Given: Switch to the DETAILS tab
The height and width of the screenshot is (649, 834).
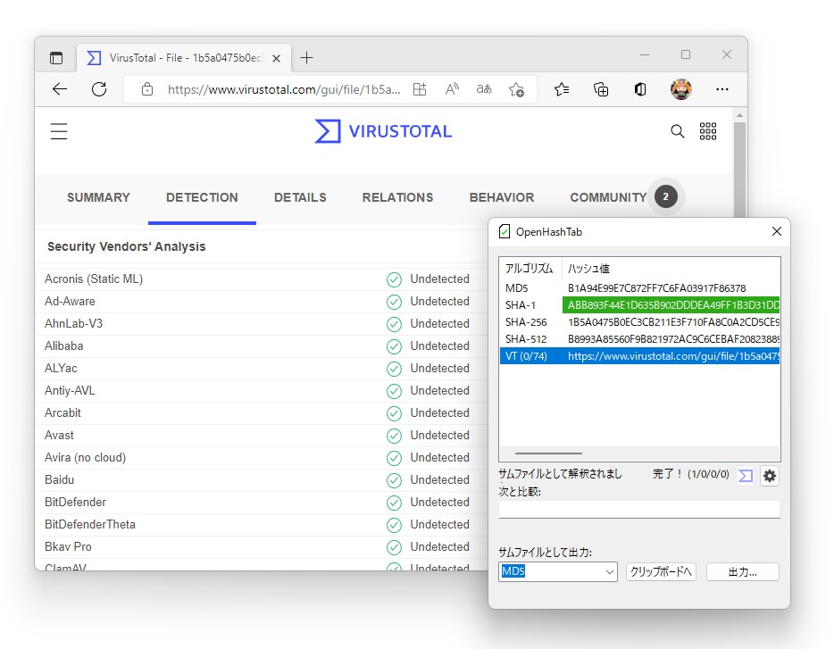Looking at the screenshot, I should click(300, 197).
